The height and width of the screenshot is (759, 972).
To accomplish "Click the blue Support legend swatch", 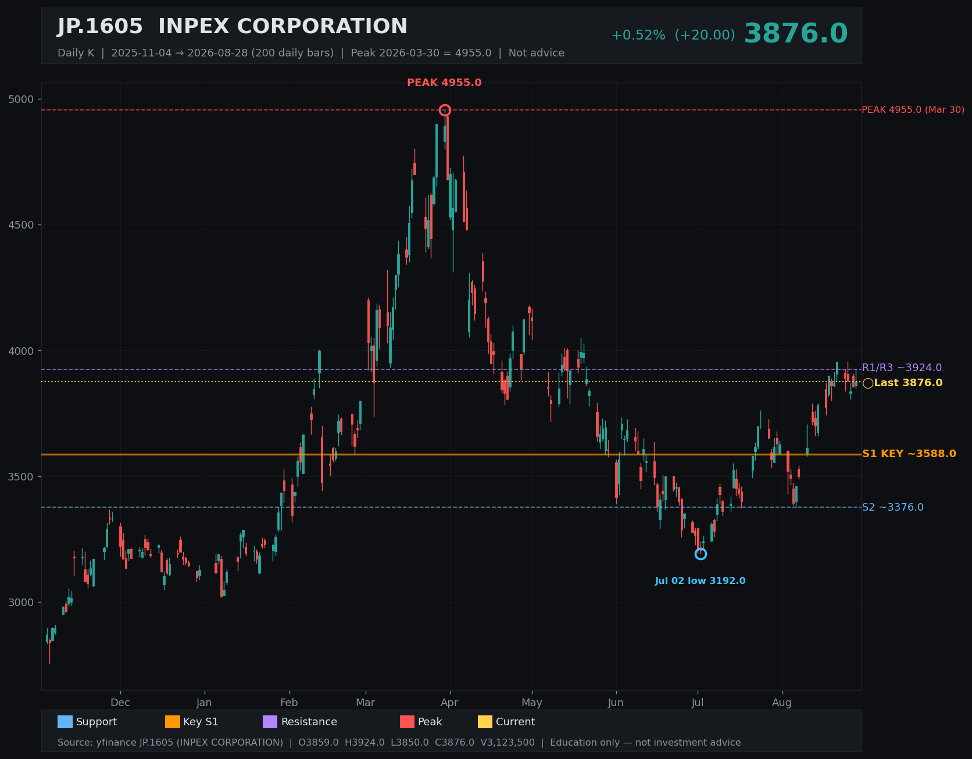I will (x=65, y=722).
